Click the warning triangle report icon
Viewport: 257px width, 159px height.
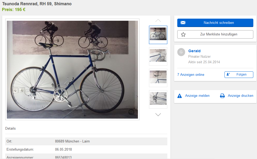click(x=180, y=96)
